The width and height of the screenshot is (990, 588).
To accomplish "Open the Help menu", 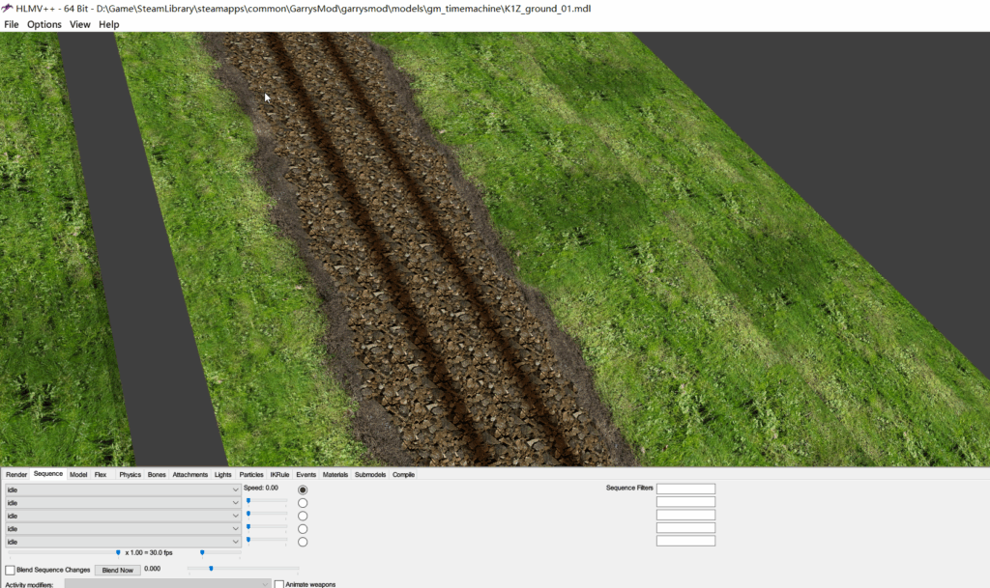I will (108, 24).
